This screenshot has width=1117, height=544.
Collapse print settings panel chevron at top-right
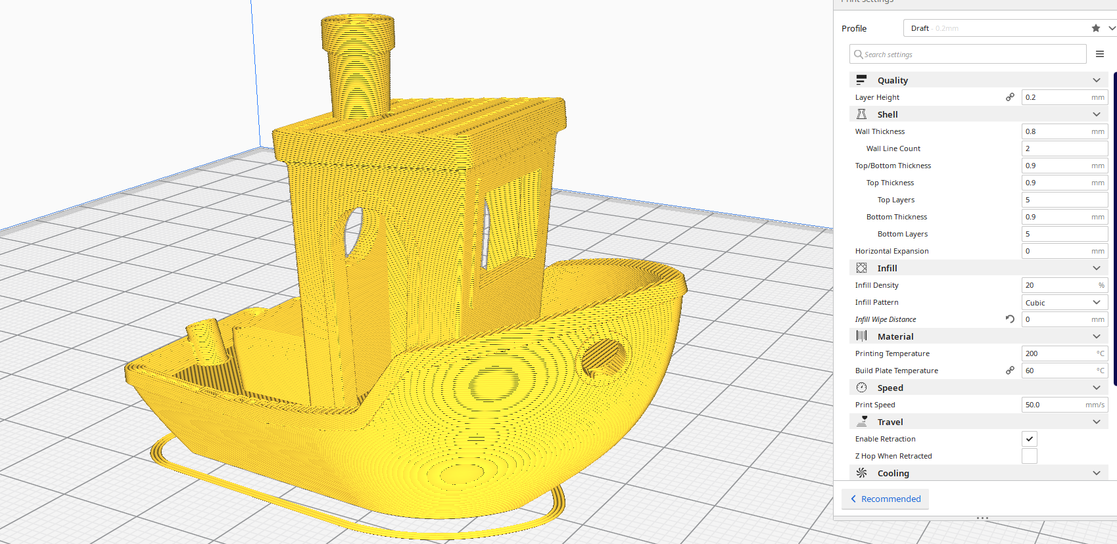(1112, 28)
